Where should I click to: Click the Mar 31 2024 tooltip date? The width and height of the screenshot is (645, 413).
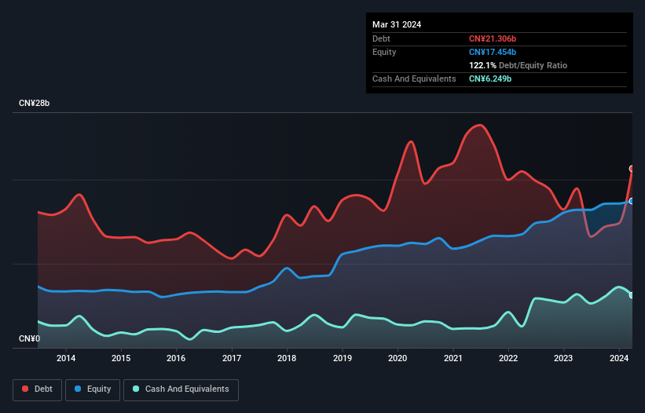click(x=397, y=24)
